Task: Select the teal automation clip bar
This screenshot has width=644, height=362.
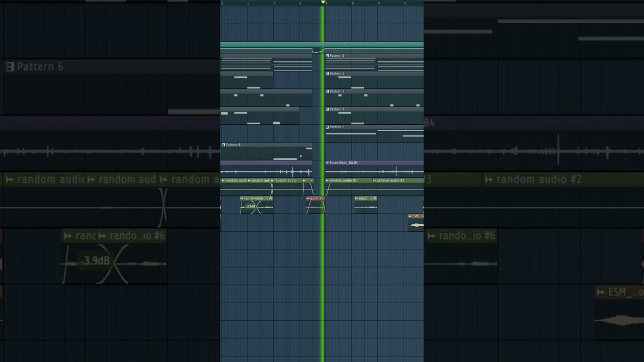Action: [x=322, y=45]
